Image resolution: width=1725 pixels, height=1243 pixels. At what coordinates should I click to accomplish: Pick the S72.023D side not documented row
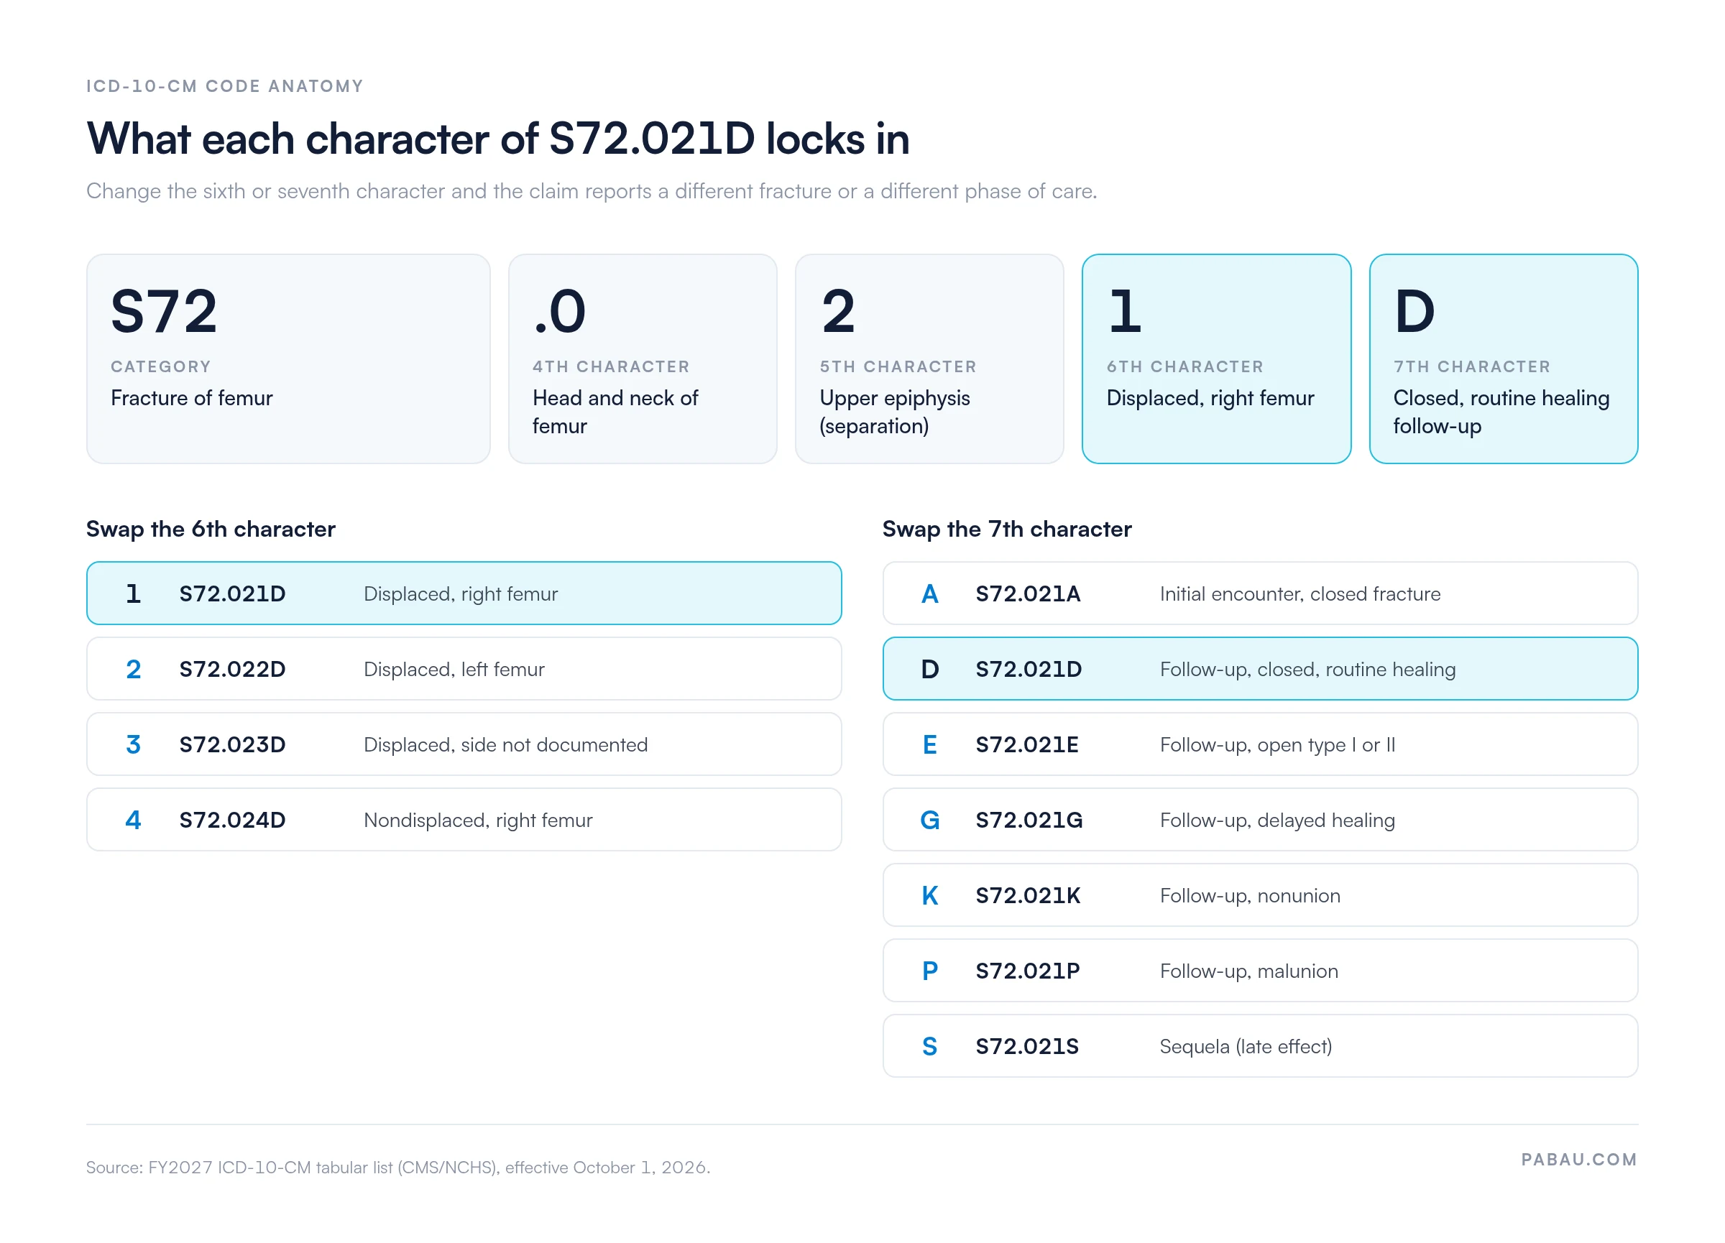(x=464, y=744)
